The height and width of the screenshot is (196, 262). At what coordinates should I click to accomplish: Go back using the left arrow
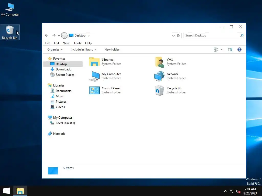(x=47, y=35)
